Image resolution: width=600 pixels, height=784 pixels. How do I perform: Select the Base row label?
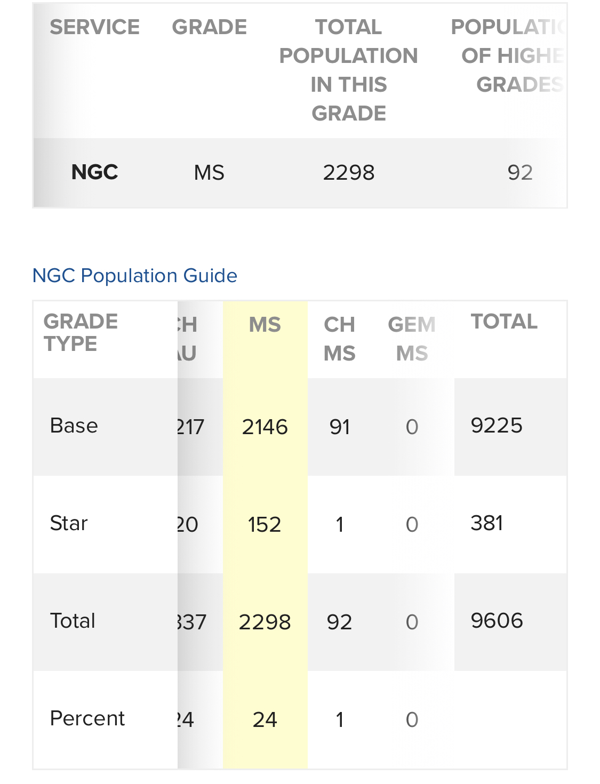click(74, 426)
